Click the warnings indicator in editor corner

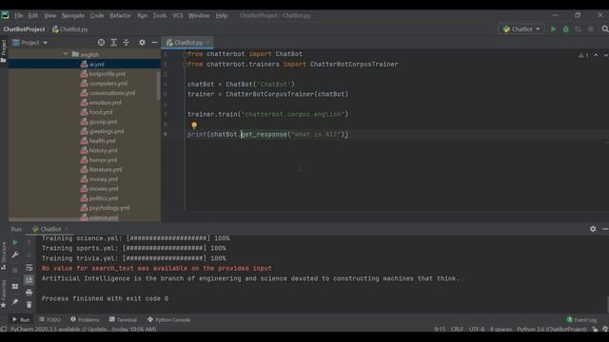pyautogui.click(x=583, y=55)
